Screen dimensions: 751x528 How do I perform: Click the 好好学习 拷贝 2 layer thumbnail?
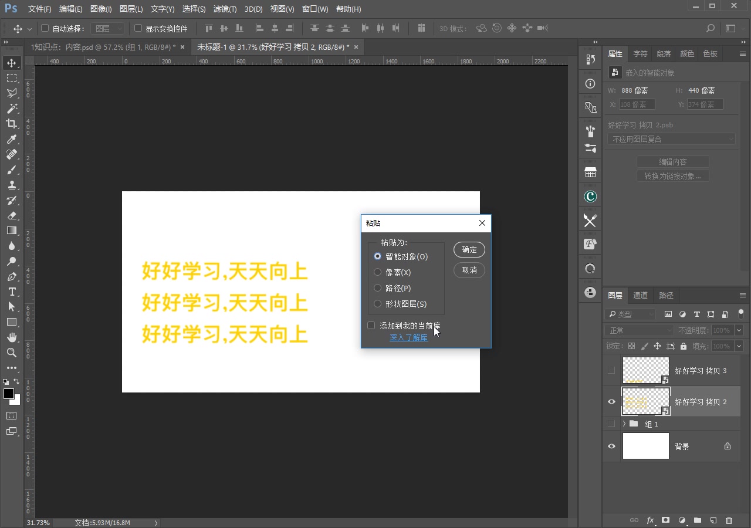tap(645, 401)
